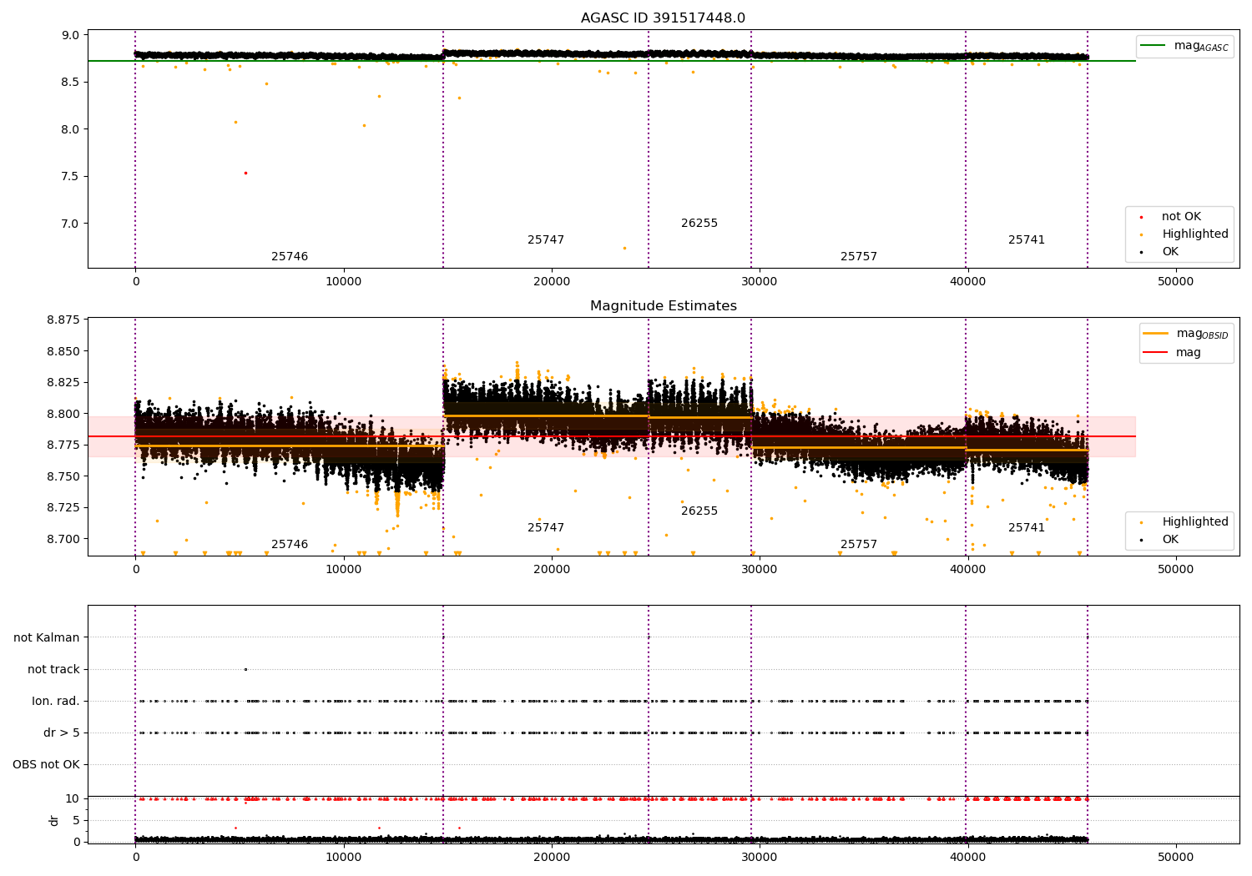1252x876 pixels.
Task: Click the 8.775 y-tick label on middle plot
Action: (x=63, y=445)
